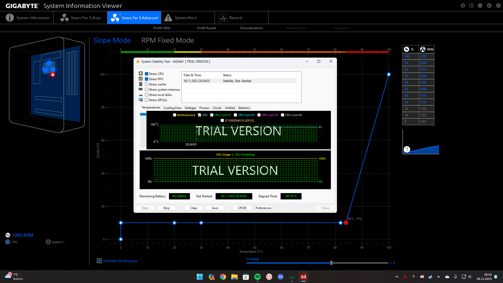Open the weather widget on taskbar

[x=14, y=276]
